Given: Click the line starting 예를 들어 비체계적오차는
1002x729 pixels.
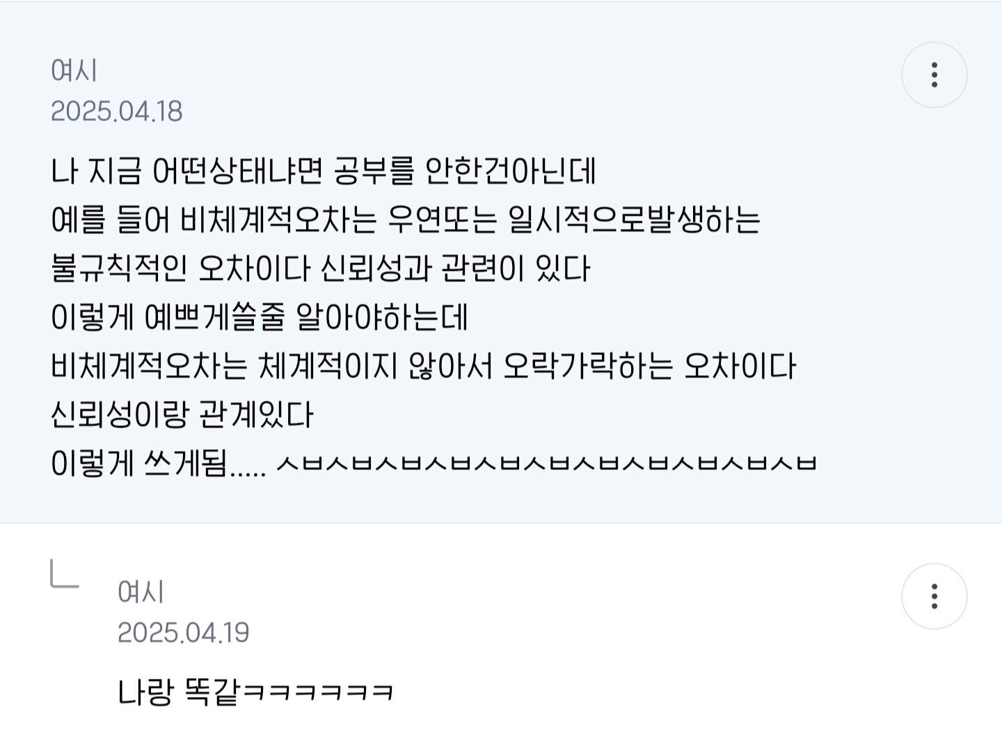Looking at the screenshot, I should pyautogui.click(x=406, y=220).
